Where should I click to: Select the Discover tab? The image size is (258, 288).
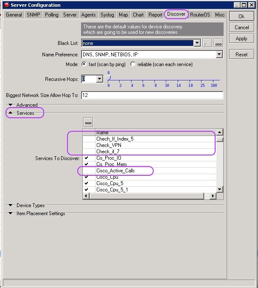(x=176, y=14)
